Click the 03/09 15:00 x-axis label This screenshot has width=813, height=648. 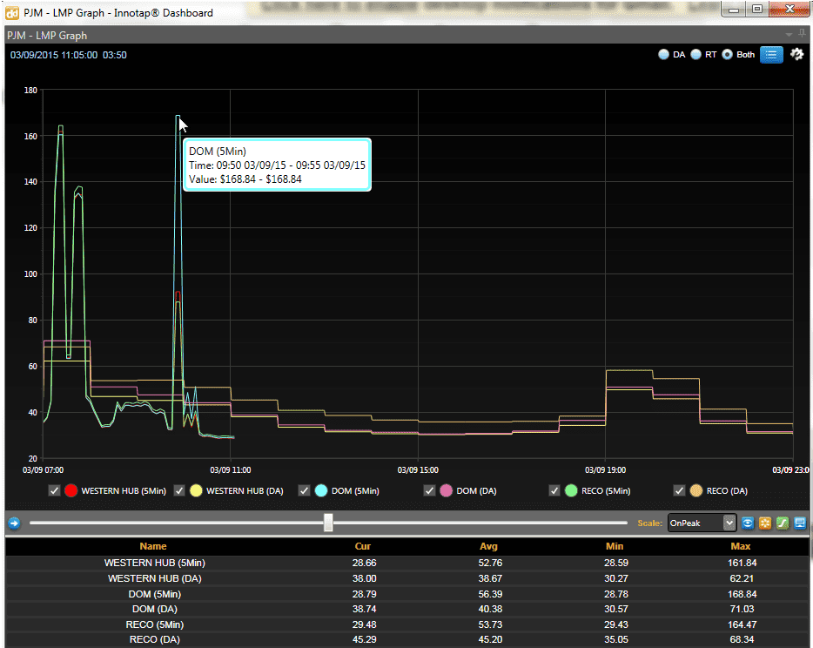point(418,470)
